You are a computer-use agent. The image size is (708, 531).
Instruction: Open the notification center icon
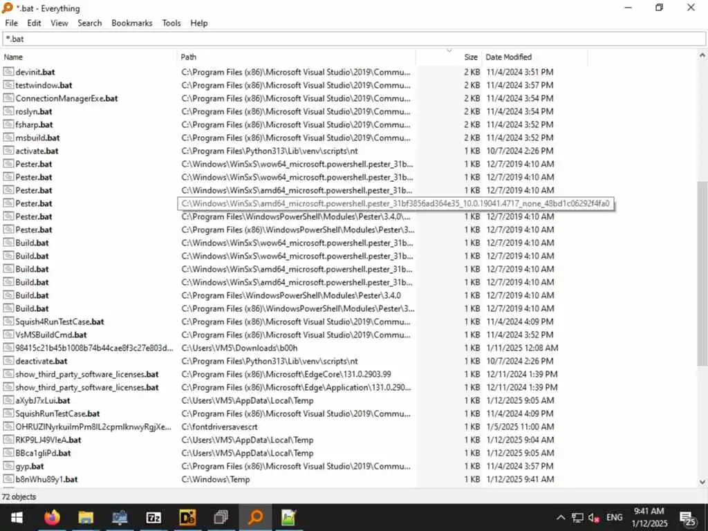[x=688, y=518]
